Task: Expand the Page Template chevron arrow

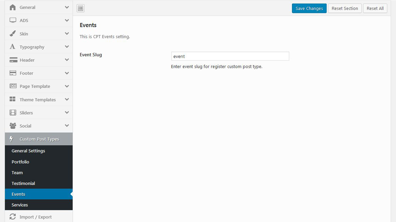Action: 67,86
